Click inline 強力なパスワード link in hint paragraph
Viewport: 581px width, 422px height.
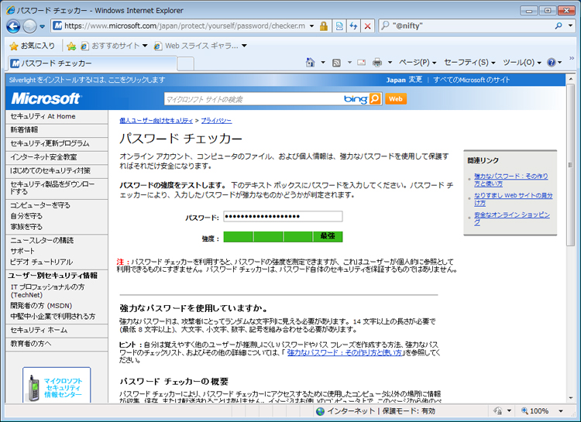tap(344, 353)
